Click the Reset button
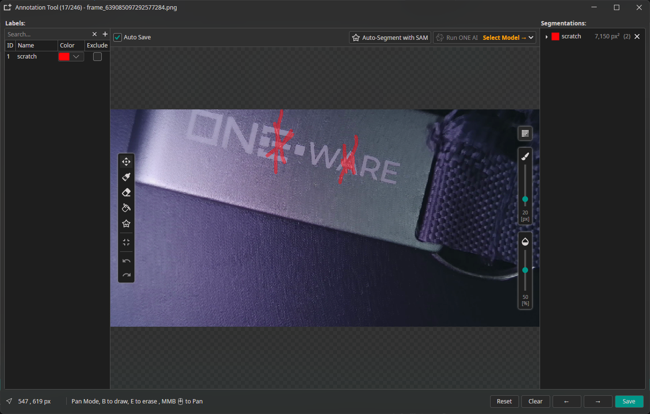The height and width of the screenshot is (414, 650). click(505, 402)
